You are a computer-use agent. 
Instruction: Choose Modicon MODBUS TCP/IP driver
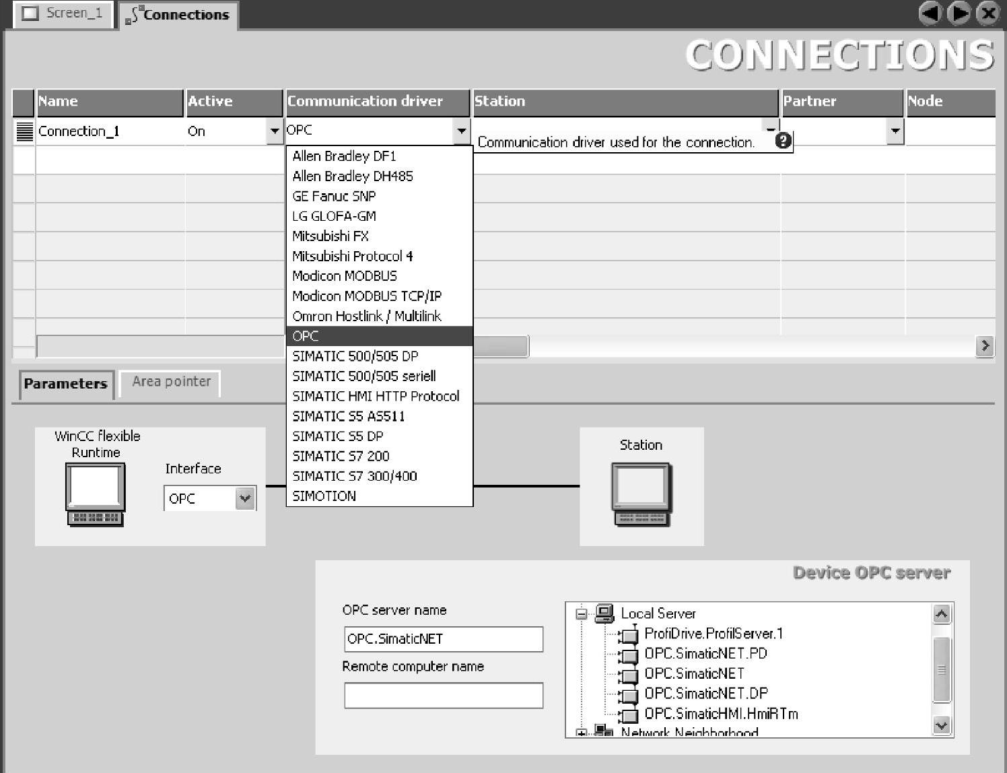click(x=380, y=296)
